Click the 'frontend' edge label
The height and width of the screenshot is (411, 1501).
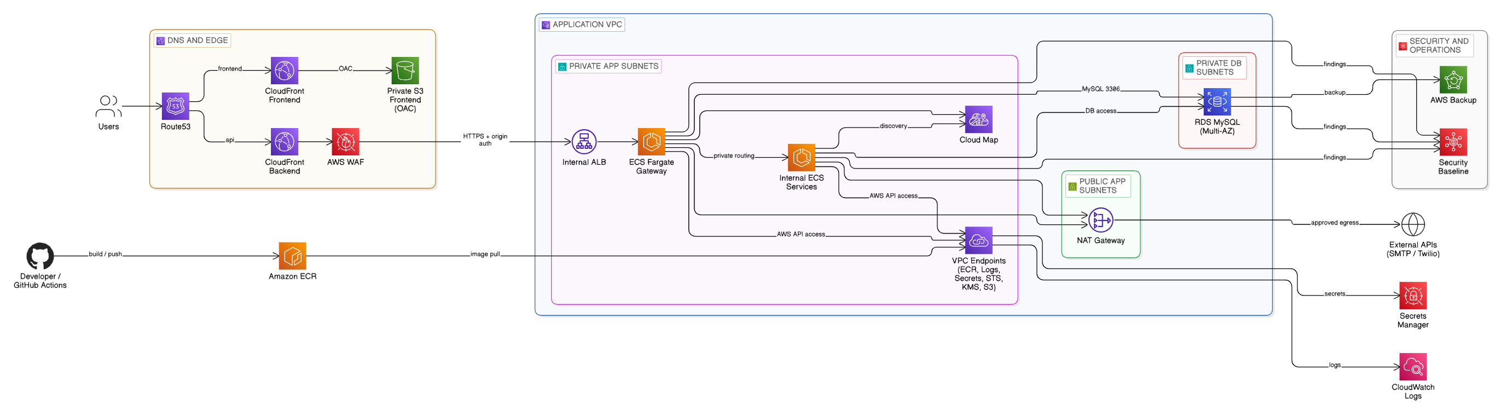click(x=230, y=69)
